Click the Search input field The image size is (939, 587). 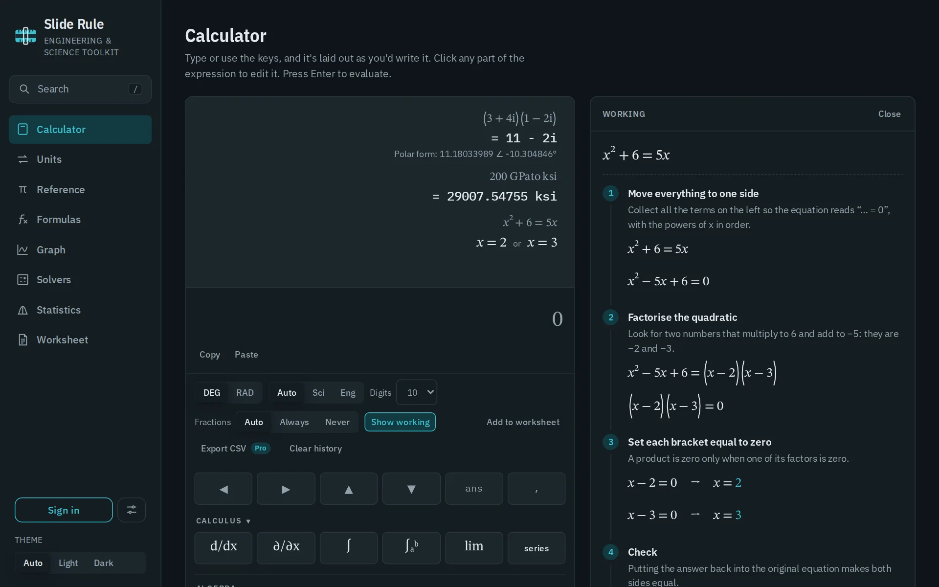(80, 89)
